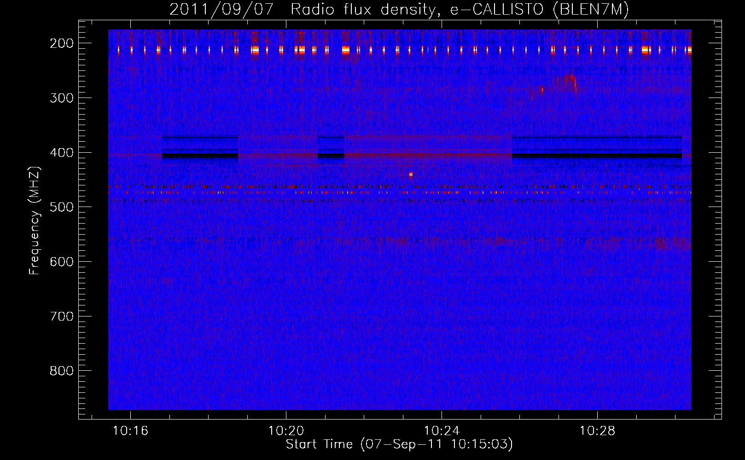Click the "Start Time (07-Sep-11 10:15:03)" label
745x460 pixels.
[399, 444]
